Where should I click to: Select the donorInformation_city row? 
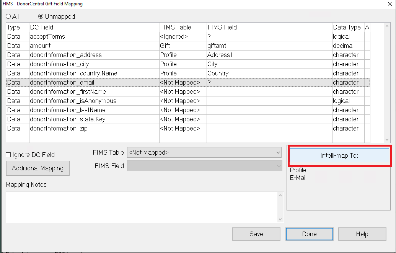pyautogui.click(x=188, y=64)
